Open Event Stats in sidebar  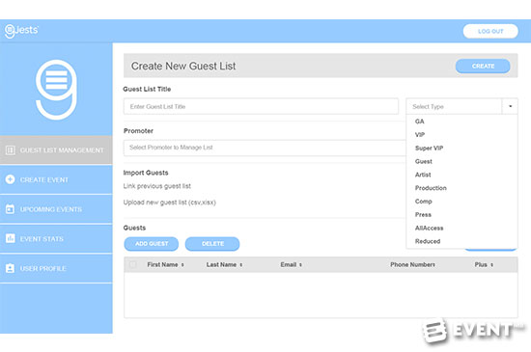point(56,238)
